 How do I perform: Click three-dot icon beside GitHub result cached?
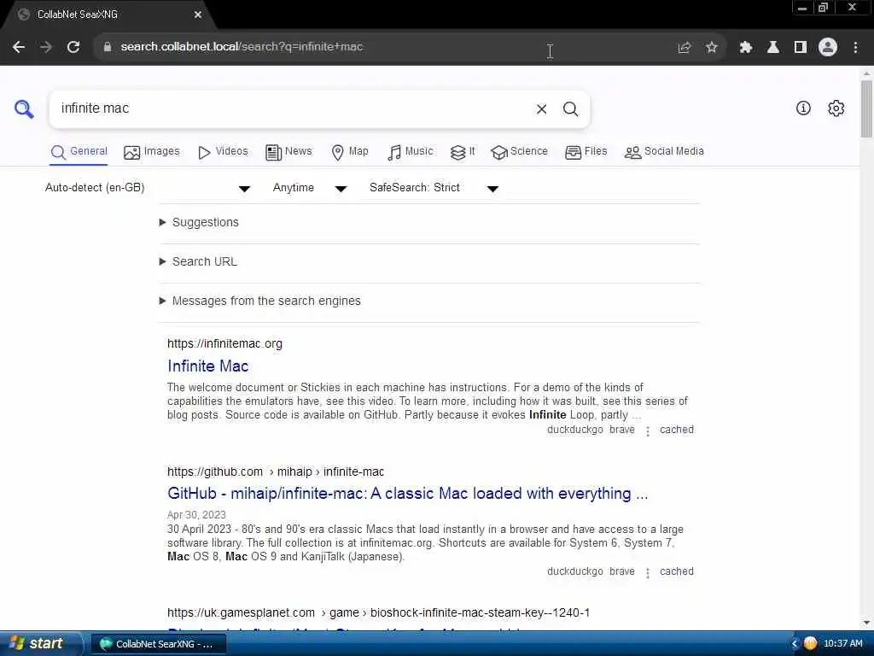[648, 573]
